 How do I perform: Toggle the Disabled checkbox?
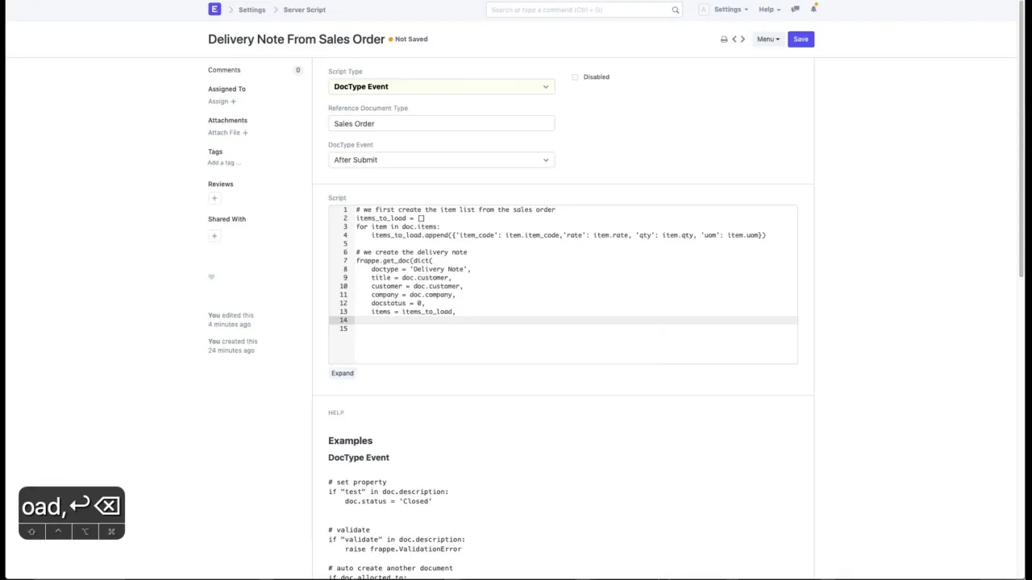(575, 77)
